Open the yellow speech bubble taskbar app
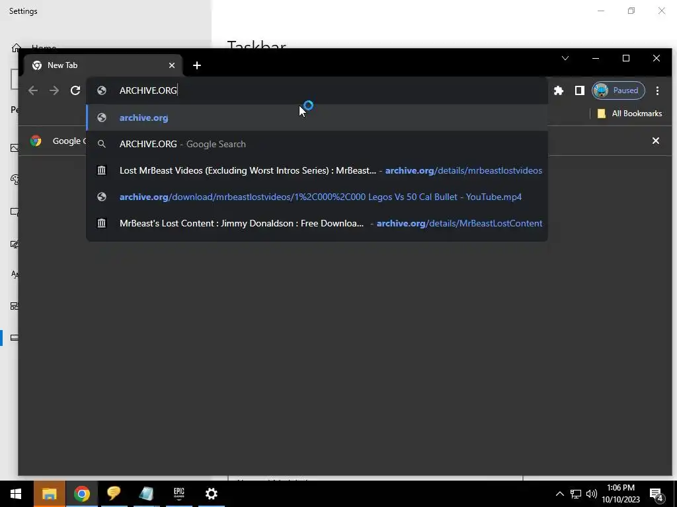 point(114,494)
